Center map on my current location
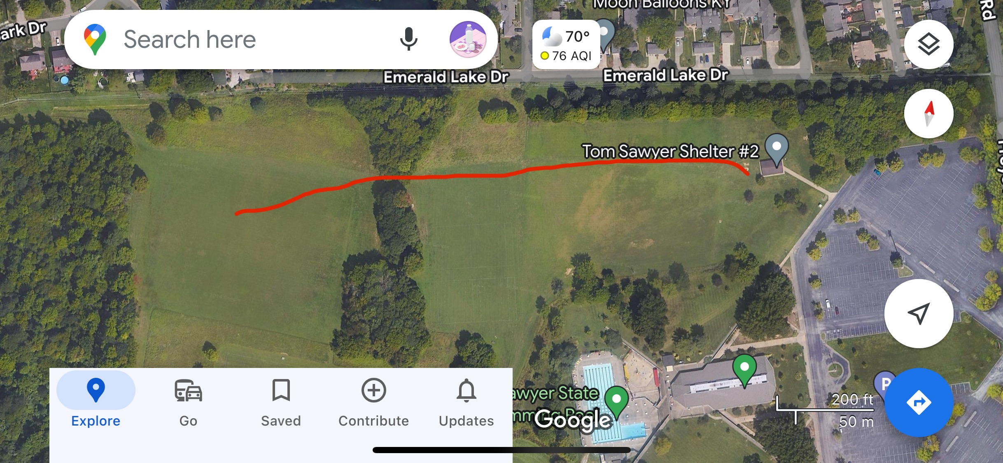Image resolution: width=1003 pixels, height=463 pixels. (919, 314)
